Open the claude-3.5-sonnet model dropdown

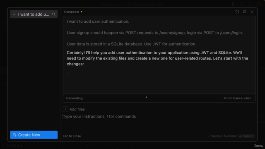[x=222, y=136]
